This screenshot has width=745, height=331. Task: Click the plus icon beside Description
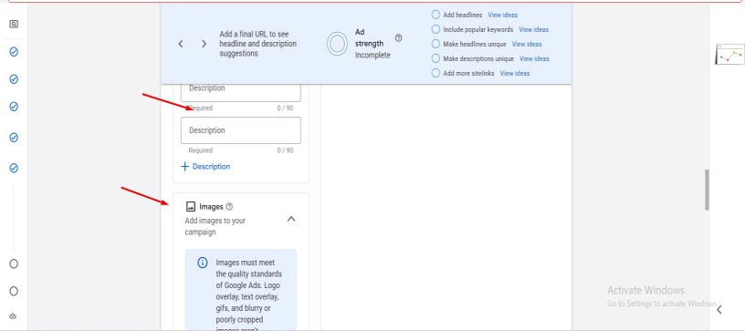coord(184,167)
